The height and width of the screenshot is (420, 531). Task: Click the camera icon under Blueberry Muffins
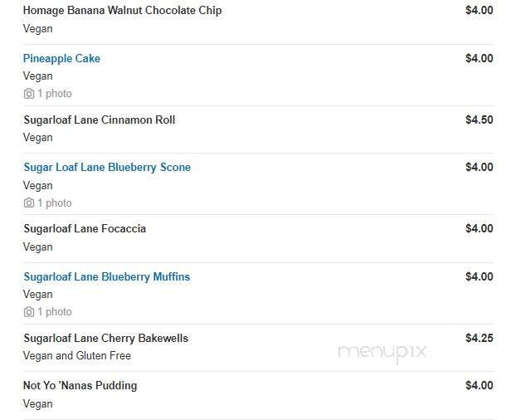pos(29,312)
